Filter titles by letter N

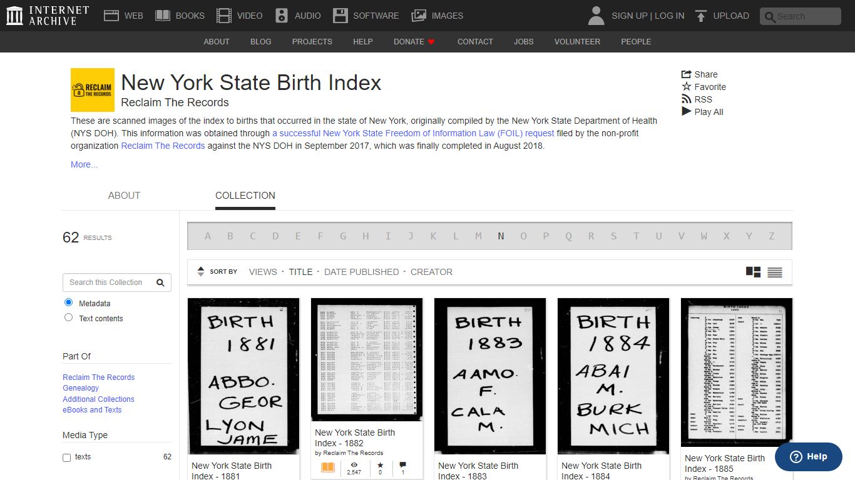point(501,236)
